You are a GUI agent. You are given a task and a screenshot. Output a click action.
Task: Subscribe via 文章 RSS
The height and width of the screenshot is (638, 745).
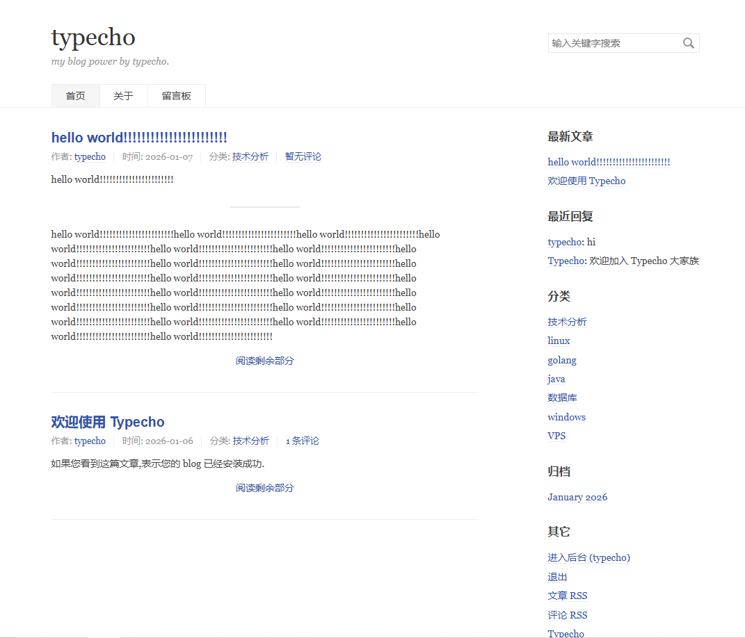coord(567,596)
